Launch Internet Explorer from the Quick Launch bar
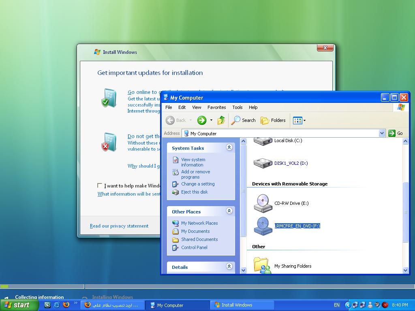The height and width of the screenshot is (311, 415). click(x=57, y=305)
